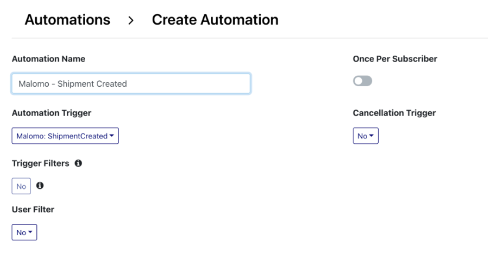Open the Malomo: ShipmentCreated trigger dropdown
488x261 pixels.
coord(65,136)
